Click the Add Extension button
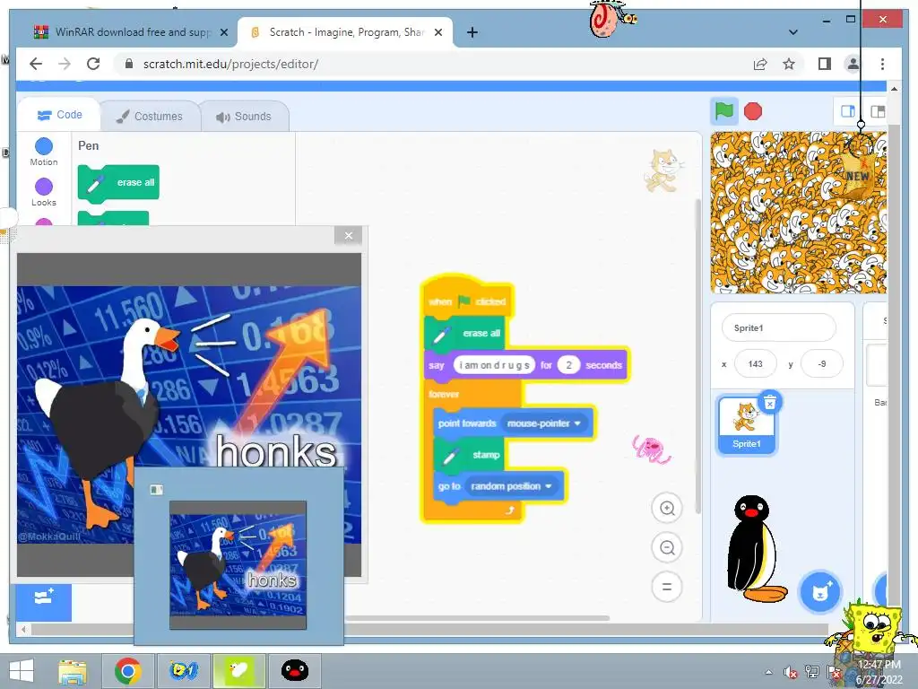Screen dimensions: 918x689 (x=44, y=600)
